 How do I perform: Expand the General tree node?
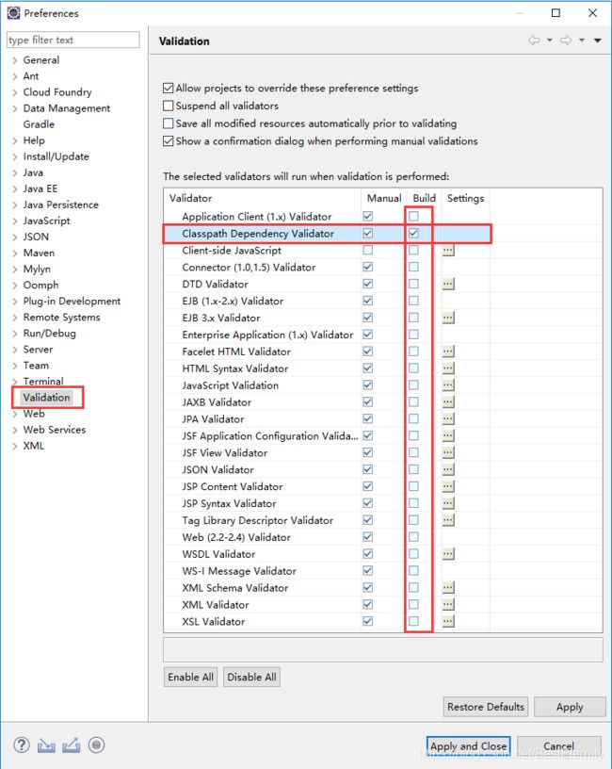[15, 61]
